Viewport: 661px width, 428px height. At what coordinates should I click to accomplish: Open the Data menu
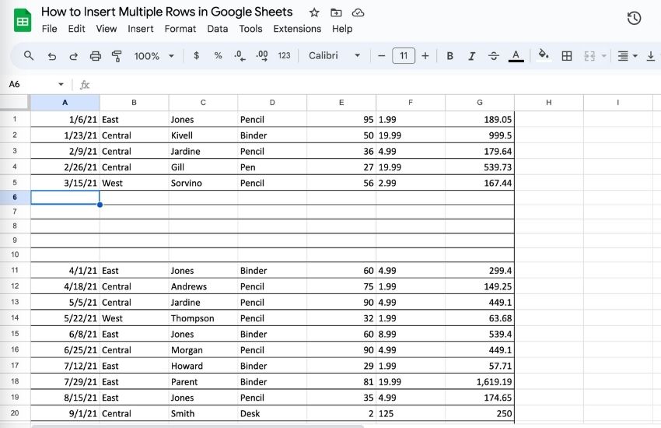coord(218,29)
